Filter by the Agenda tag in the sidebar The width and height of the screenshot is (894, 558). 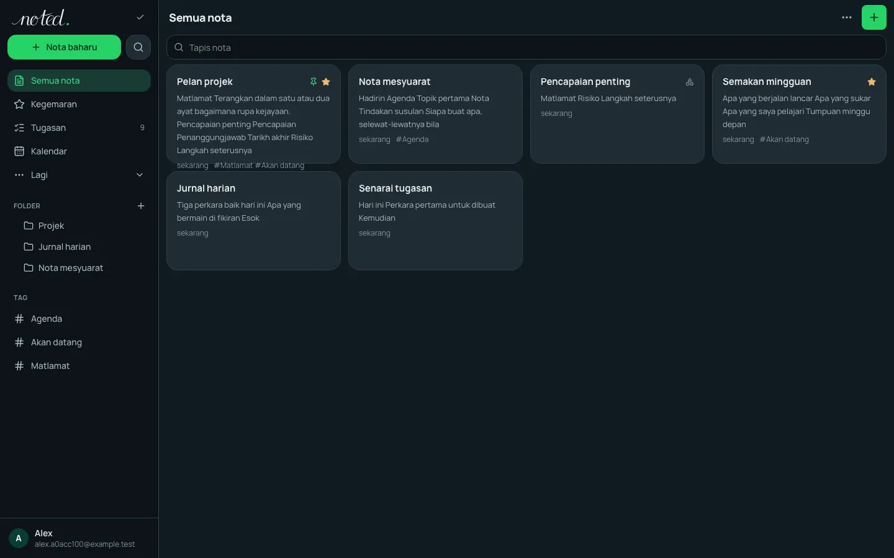79,319
